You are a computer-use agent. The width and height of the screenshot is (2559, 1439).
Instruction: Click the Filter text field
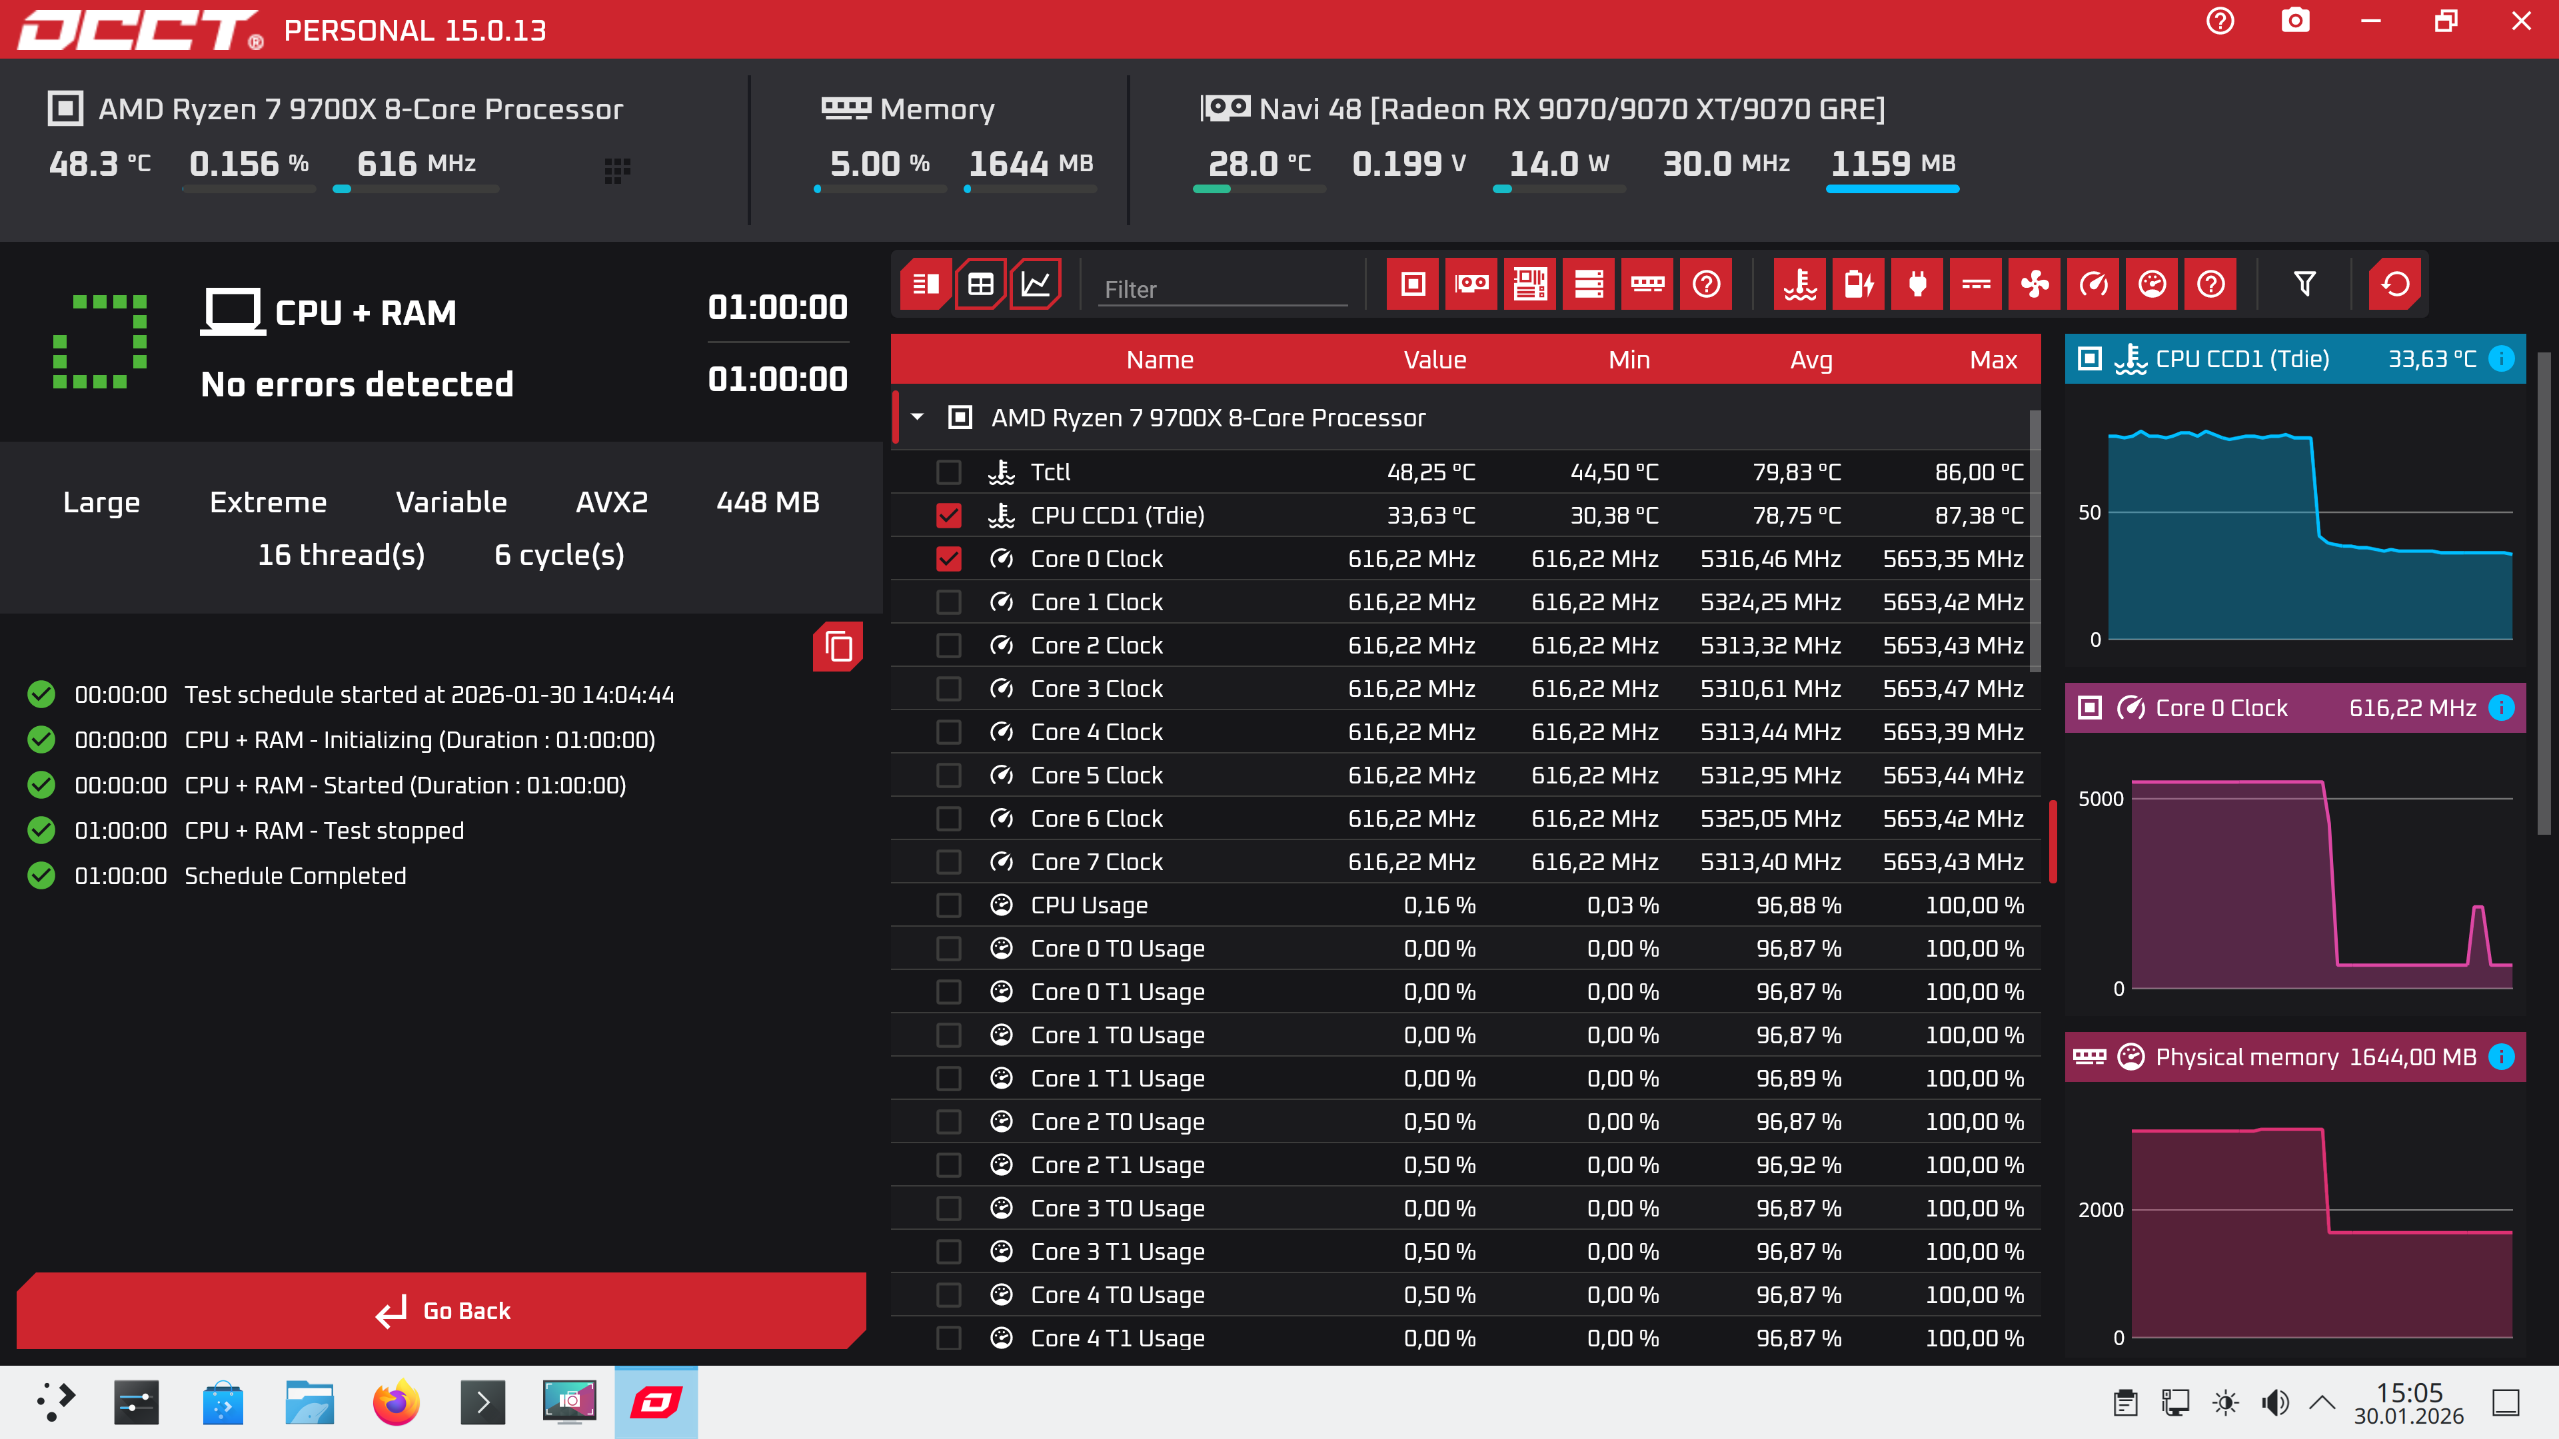pos(1223,289)
